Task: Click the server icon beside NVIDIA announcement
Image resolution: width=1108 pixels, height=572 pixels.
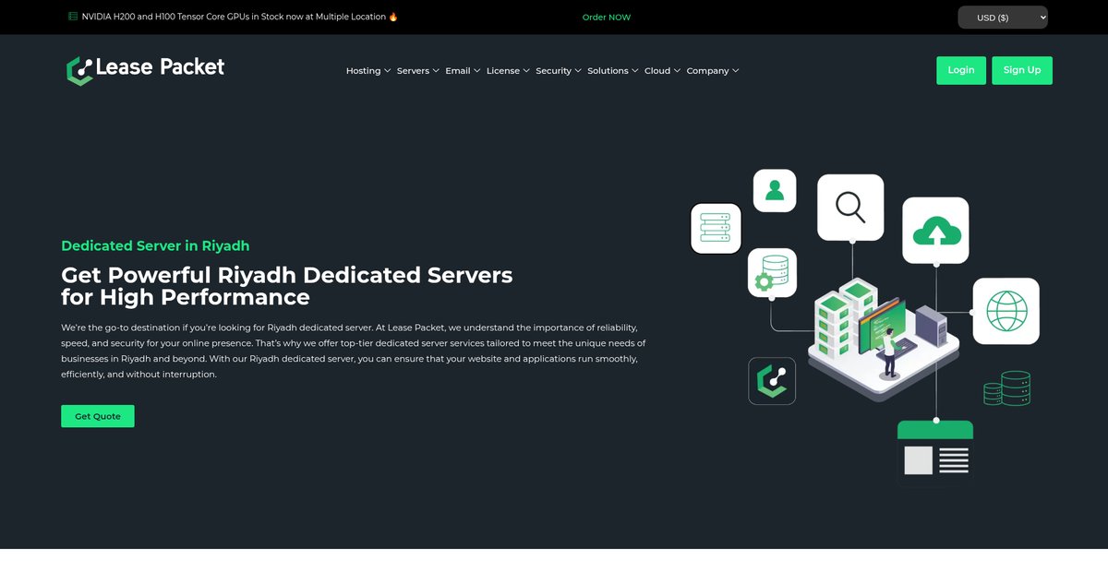Action: click(73, 17)
